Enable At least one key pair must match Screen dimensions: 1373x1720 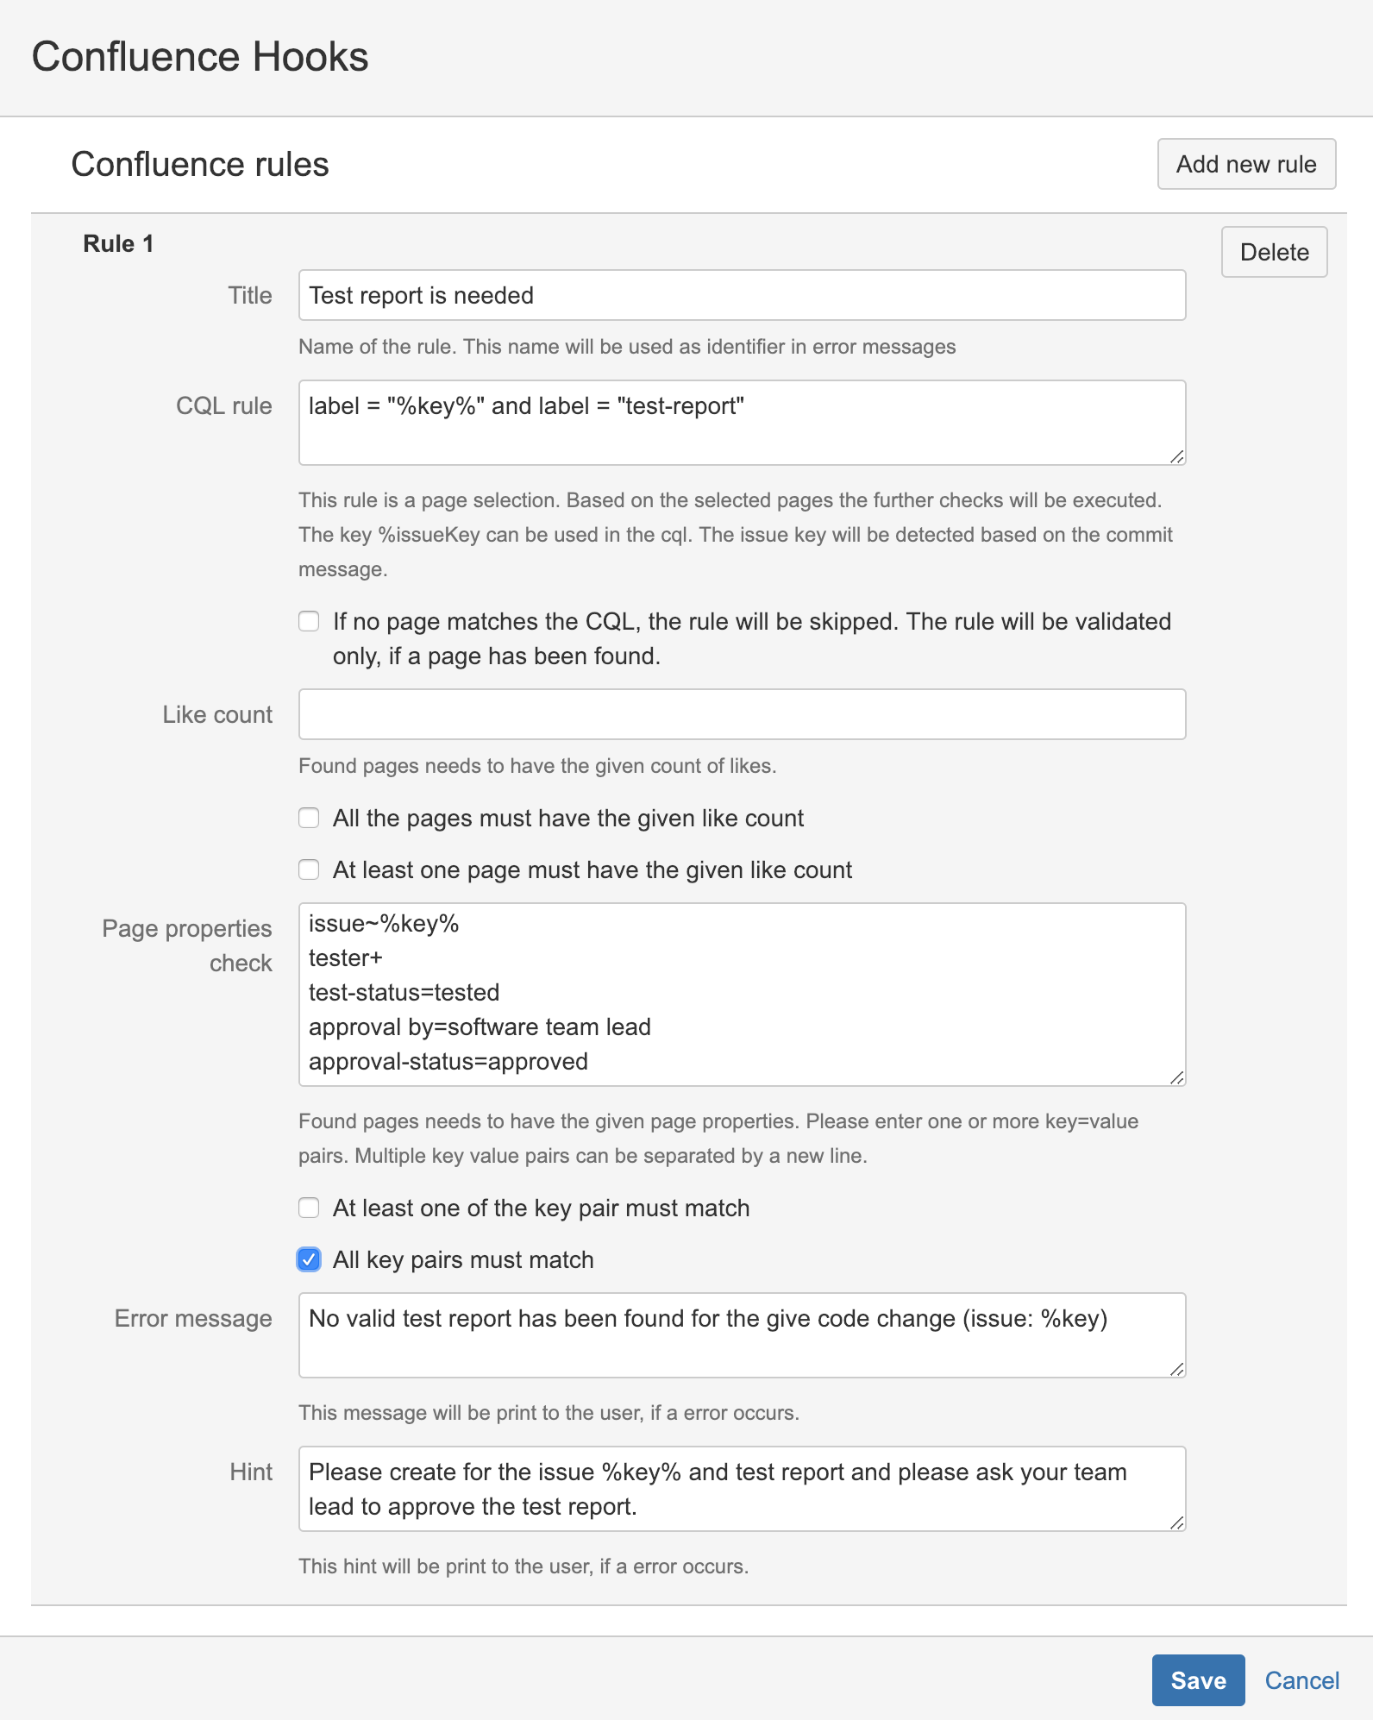pos(309,1208)
